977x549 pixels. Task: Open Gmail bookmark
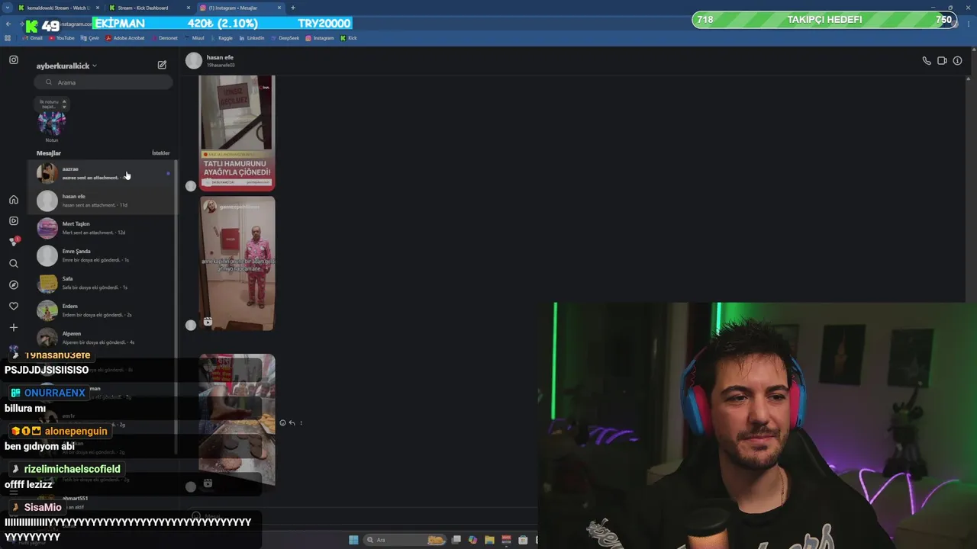click(x=32, y=37)
